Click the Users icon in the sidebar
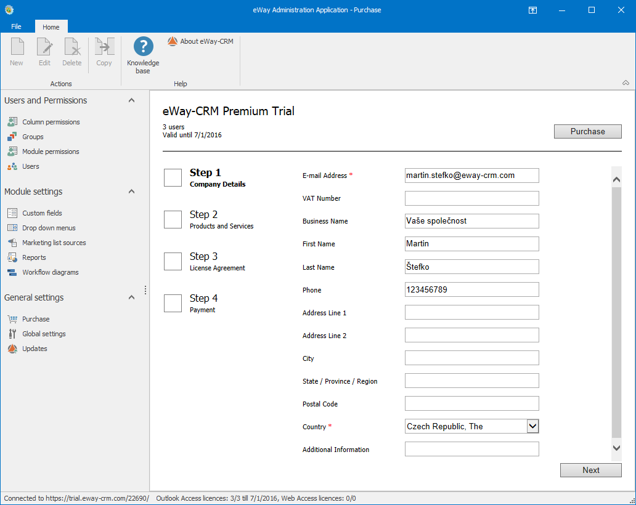636x505 pixels. [12, 166]
